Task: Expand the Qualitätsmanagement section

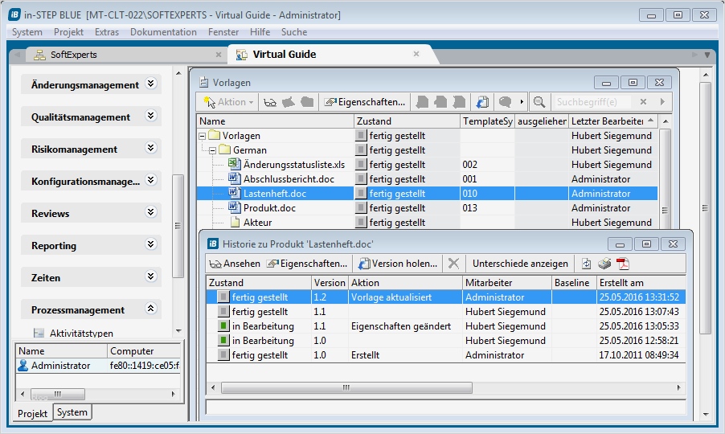Action: [x=151, y=116]
